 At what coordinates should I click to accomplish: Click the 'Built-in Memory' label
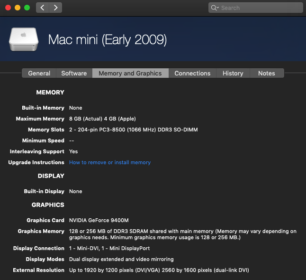point(43,108)
